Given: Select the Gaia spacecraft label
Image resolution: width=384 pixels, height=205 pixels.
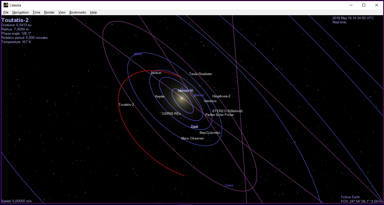Looking at the screenshot, I should point(194,127).
